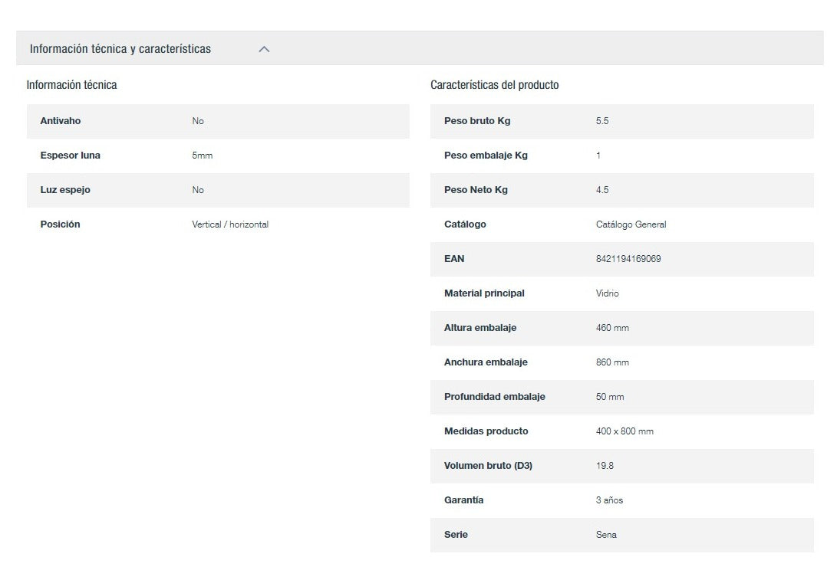Click the Luz espejo row label
Screen dimensions: 837x570
pos(65,190)
